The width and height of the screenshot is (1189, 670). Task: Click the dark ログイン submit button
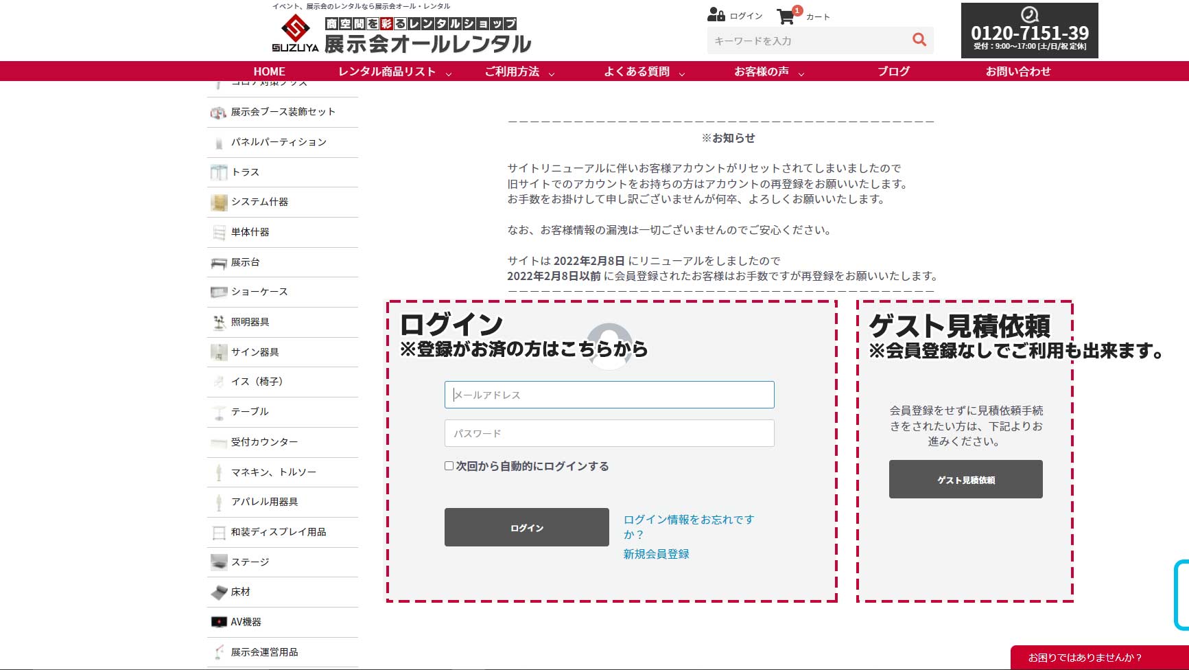527,527
